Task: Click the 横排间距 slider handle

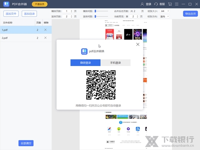Action: coord(95,11)
